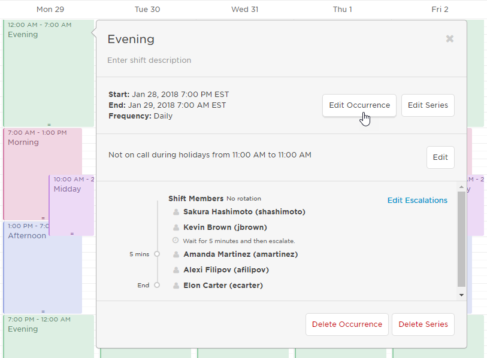Image resolution: width=487 pixels, height=358 pixels.
Task: Click Edit Occurrence for the Evening shift
Action: pyautogui.click(x=359, y=105)
